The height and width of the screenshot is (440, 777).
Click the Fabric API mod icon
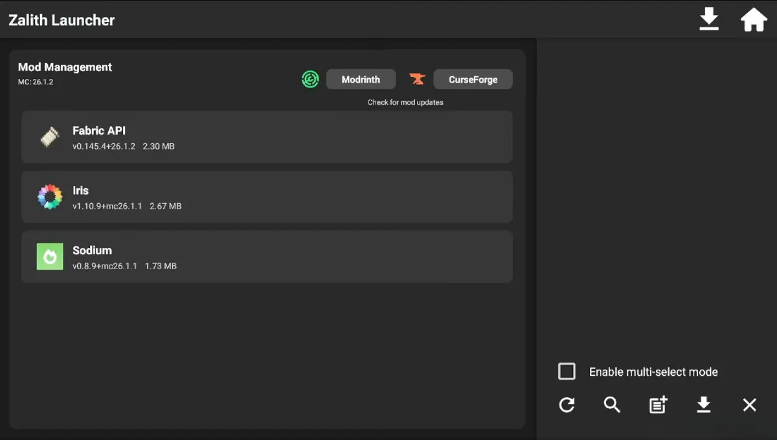[x=50, y=137]
